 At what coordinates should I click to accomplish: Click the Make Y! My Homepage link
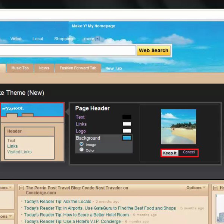[x=93, y=26]
